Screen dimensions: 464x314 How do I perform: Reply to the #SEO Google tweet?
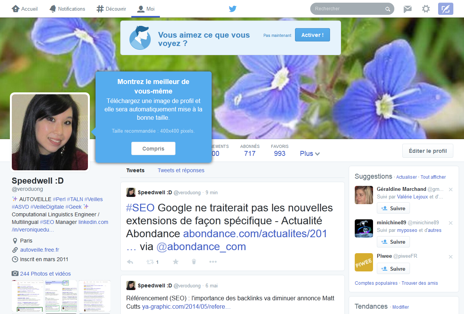pos(130,262)
